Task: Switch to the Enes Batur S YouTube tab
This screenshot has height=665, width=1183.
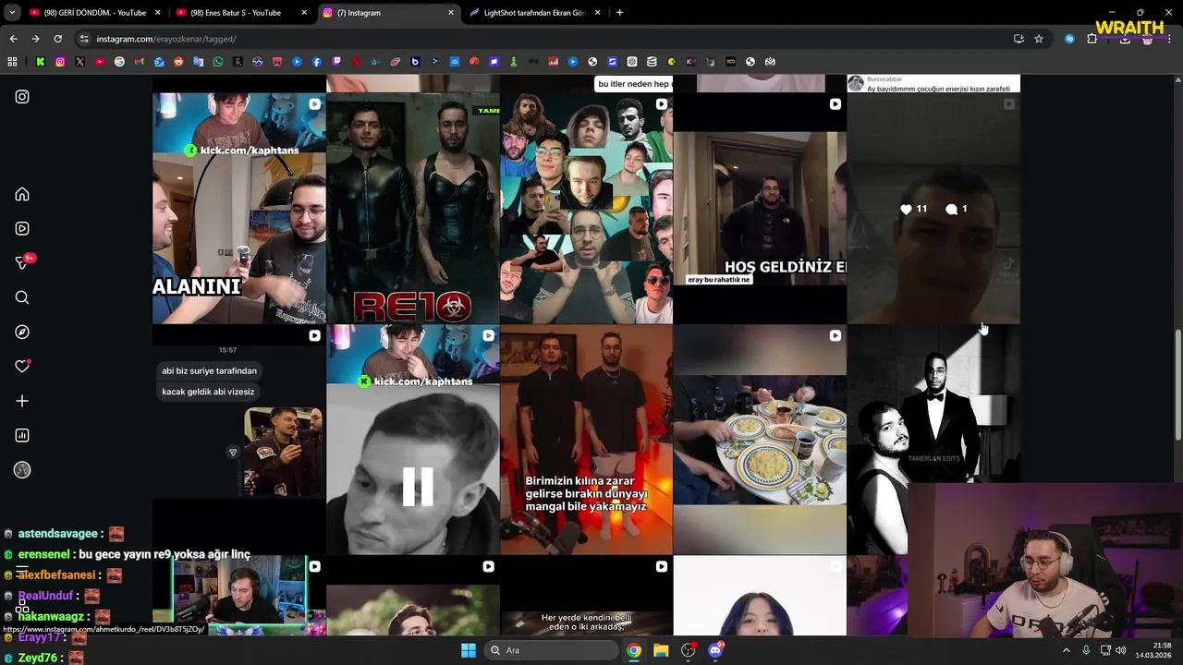Action: pyautogui.click(x=241, y=13)
